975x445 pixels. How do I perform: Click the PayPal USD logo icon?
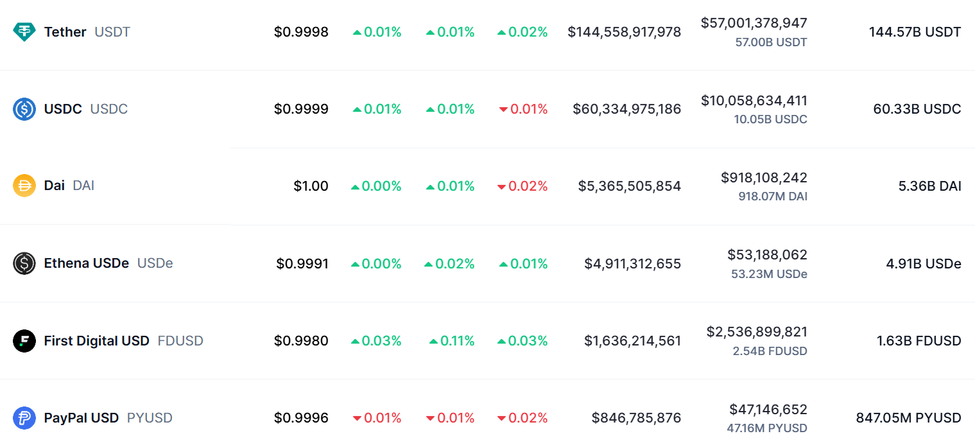click(24, 418)
